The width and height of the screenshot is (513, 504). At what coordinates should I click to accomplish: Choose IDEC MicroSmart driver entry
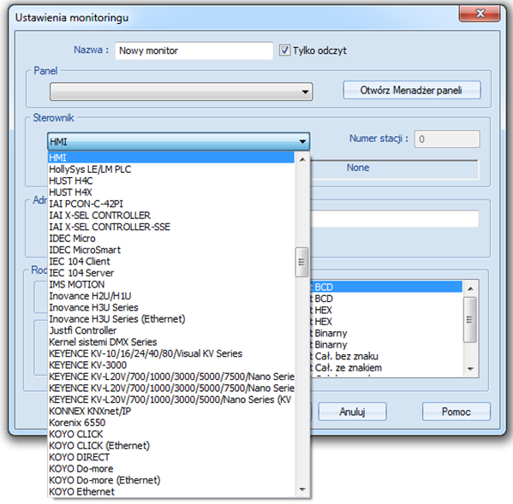coord(171,250)
